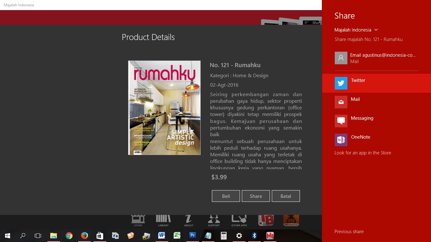Click the Share button under the price
Image resolution: width=431 pixels, height=242 pixels.
[256, 196]
